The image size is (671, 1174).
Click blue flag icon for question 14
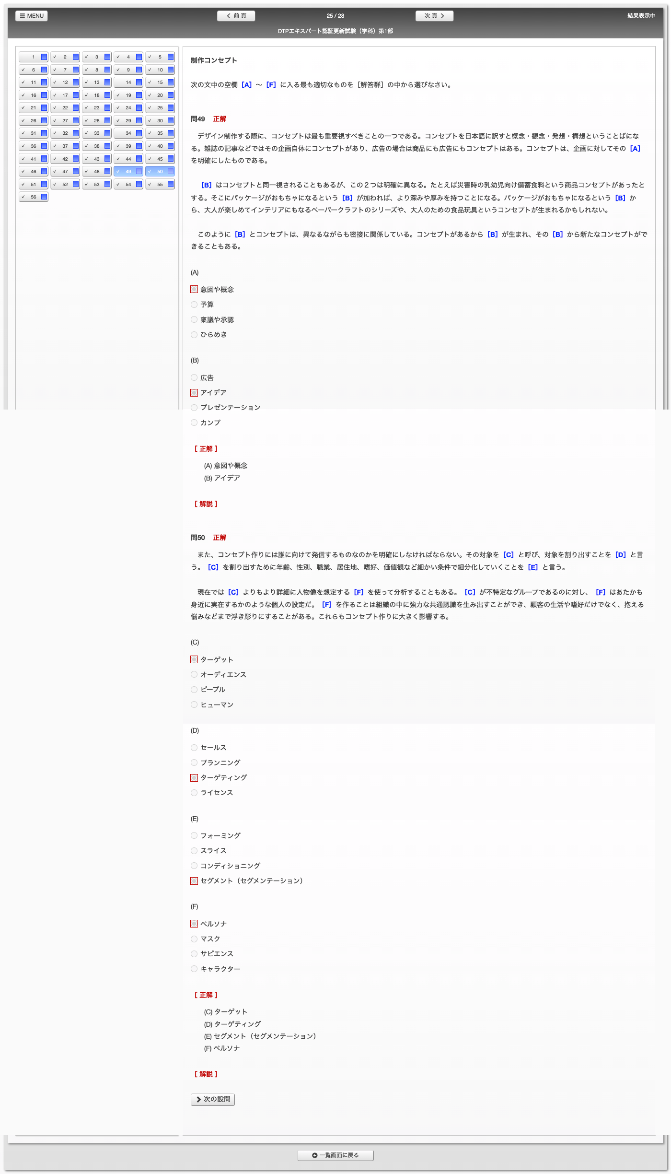pos(139,82)
